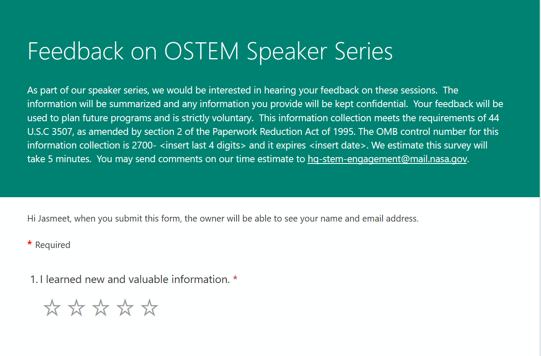This screenshot has height=356, width=541.
Task: Rate question 1 with one star
Action: click(x=52, y=308)
